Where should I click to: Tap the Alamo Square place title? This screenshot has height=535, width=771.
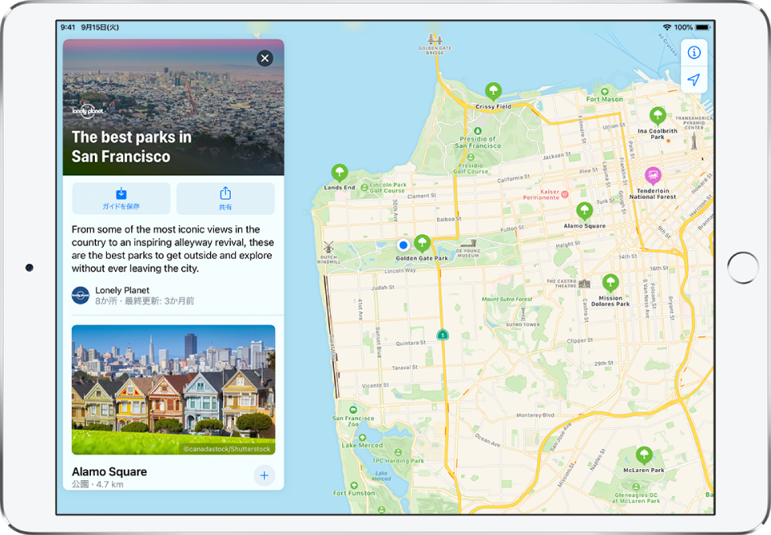[109, 471]
